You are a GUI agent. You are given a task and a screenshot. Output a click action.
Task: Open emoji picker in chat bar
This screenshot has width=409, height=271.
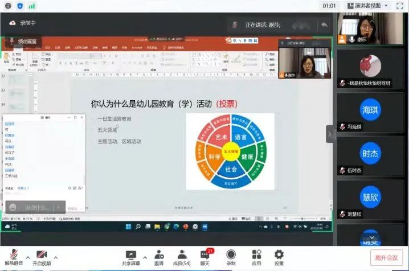click(13, 207)
